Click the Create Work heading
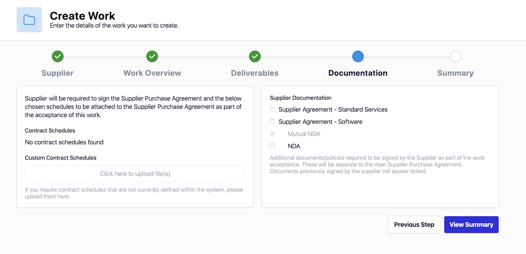This screenshot has width=526, height=254. tap(83, 16)
